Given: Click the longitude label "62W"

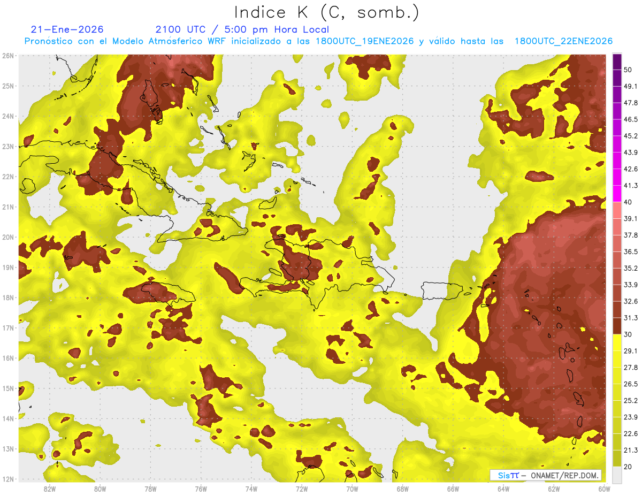Looking at the screenshot, I should pos(554,489).
